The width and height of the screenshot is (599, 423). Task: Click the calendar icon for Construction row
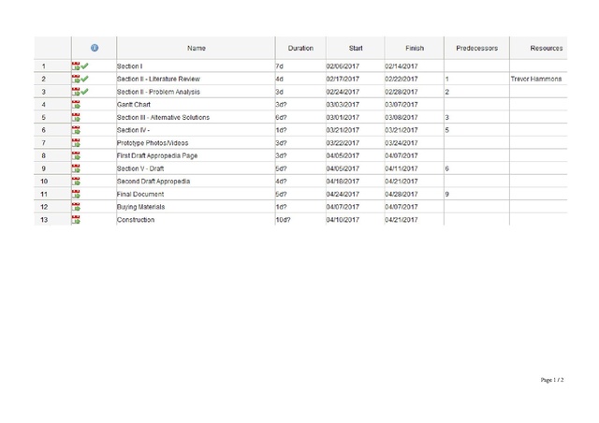coord(76,220)
